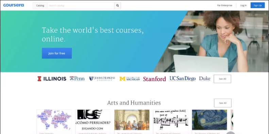269x134 pixels.
Task: Click the search magnifier icon
Action: (x=118, y=5)
